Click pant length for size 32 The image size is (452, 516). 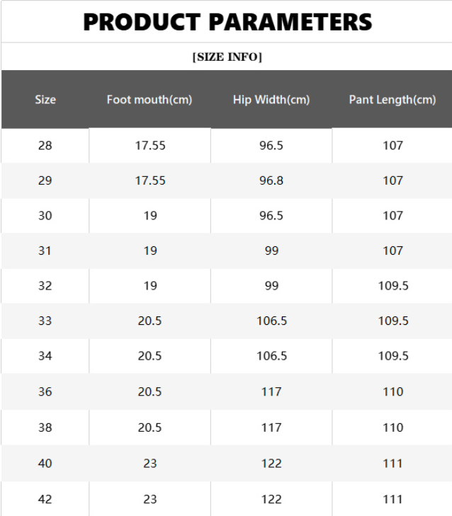click(393, 286)
